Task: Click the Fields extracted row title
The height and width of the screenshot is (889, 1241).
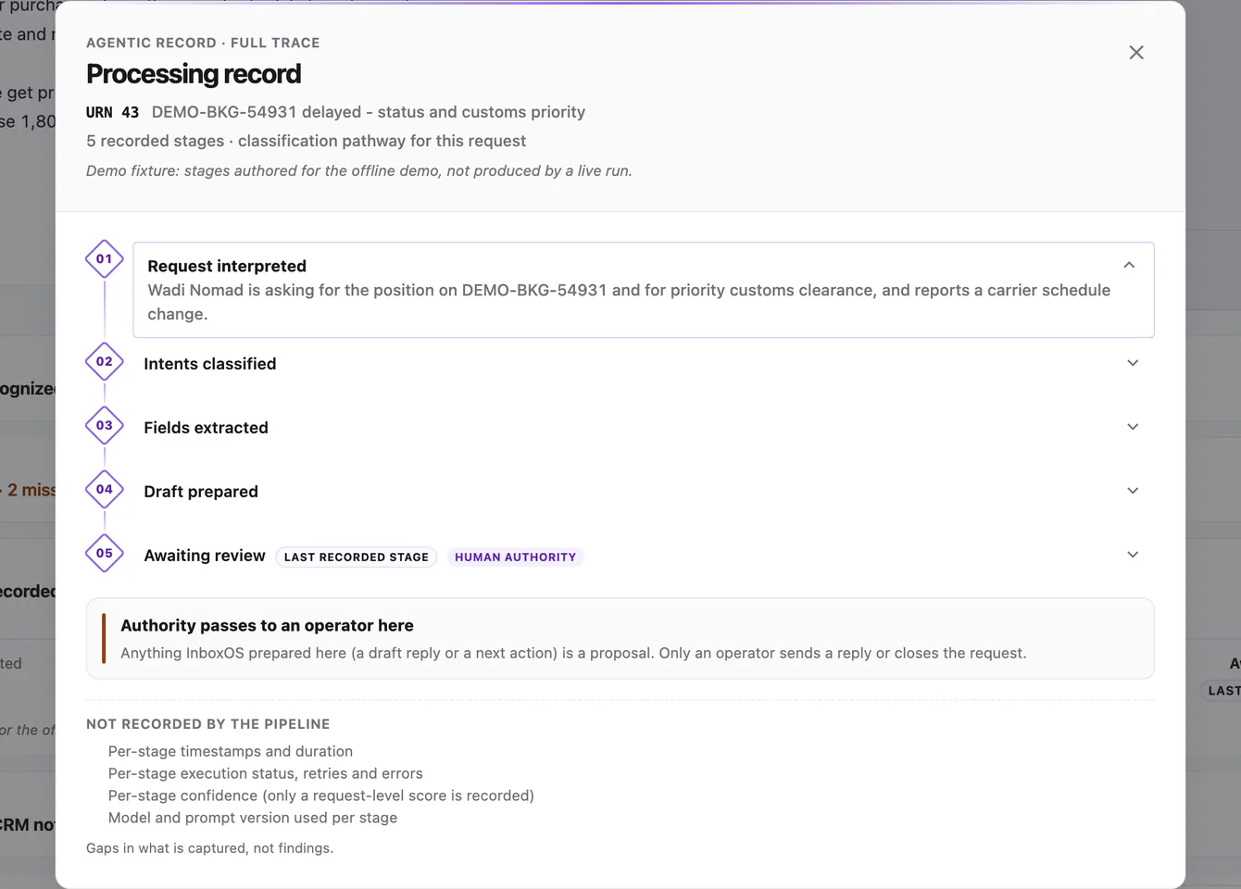Action: pyautogui.click(x=206, y=428)
